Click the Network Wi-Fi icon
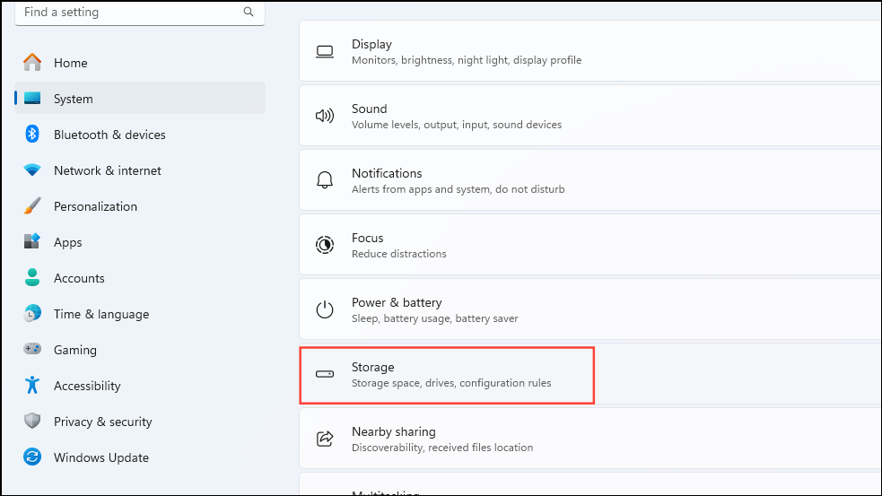Viewport: 882px width, 496px height. pyautogui.click(x=32, y=170)
